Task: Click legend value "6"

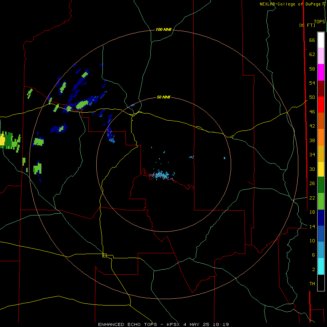Action: [313, 255]
